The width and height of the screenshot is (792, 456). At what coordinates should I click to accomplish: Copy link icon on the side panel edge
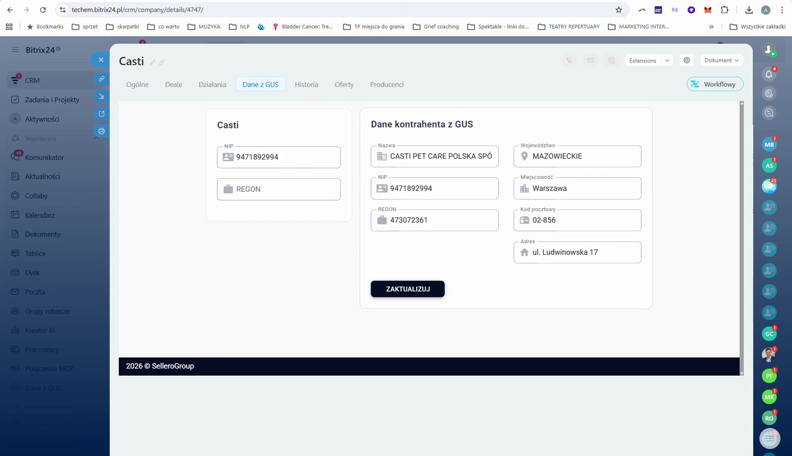[x=101, y=79]
